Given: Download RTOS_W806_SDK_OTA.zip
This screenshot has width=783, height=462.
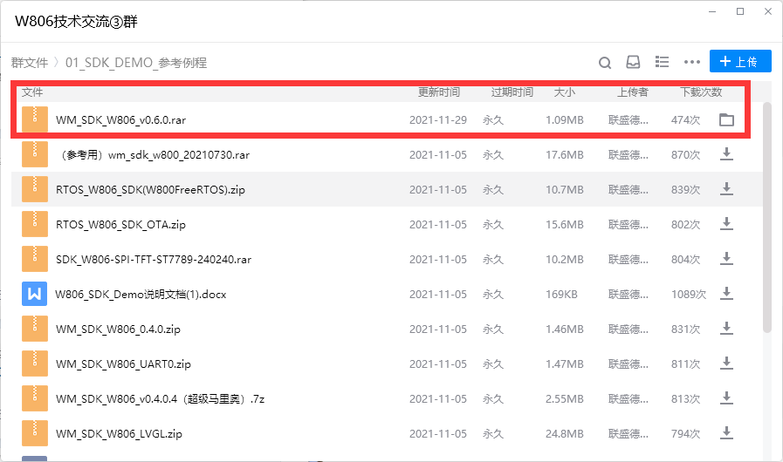Looking at the screenshot, I should pos(726,224).
